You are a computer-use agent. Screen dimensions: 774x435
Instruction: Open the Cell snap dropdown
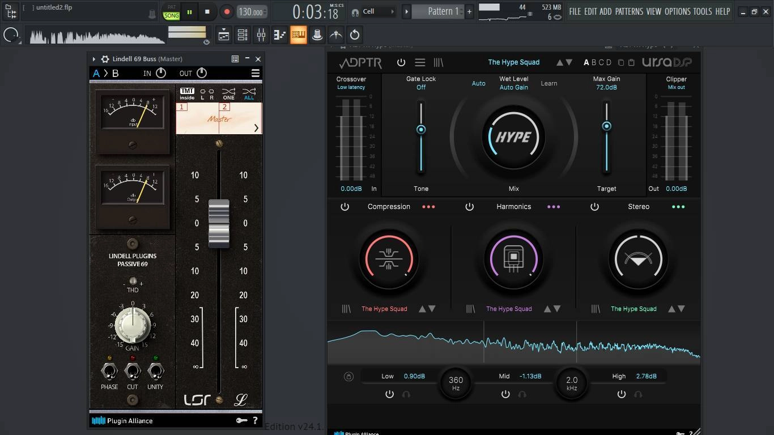378,11
